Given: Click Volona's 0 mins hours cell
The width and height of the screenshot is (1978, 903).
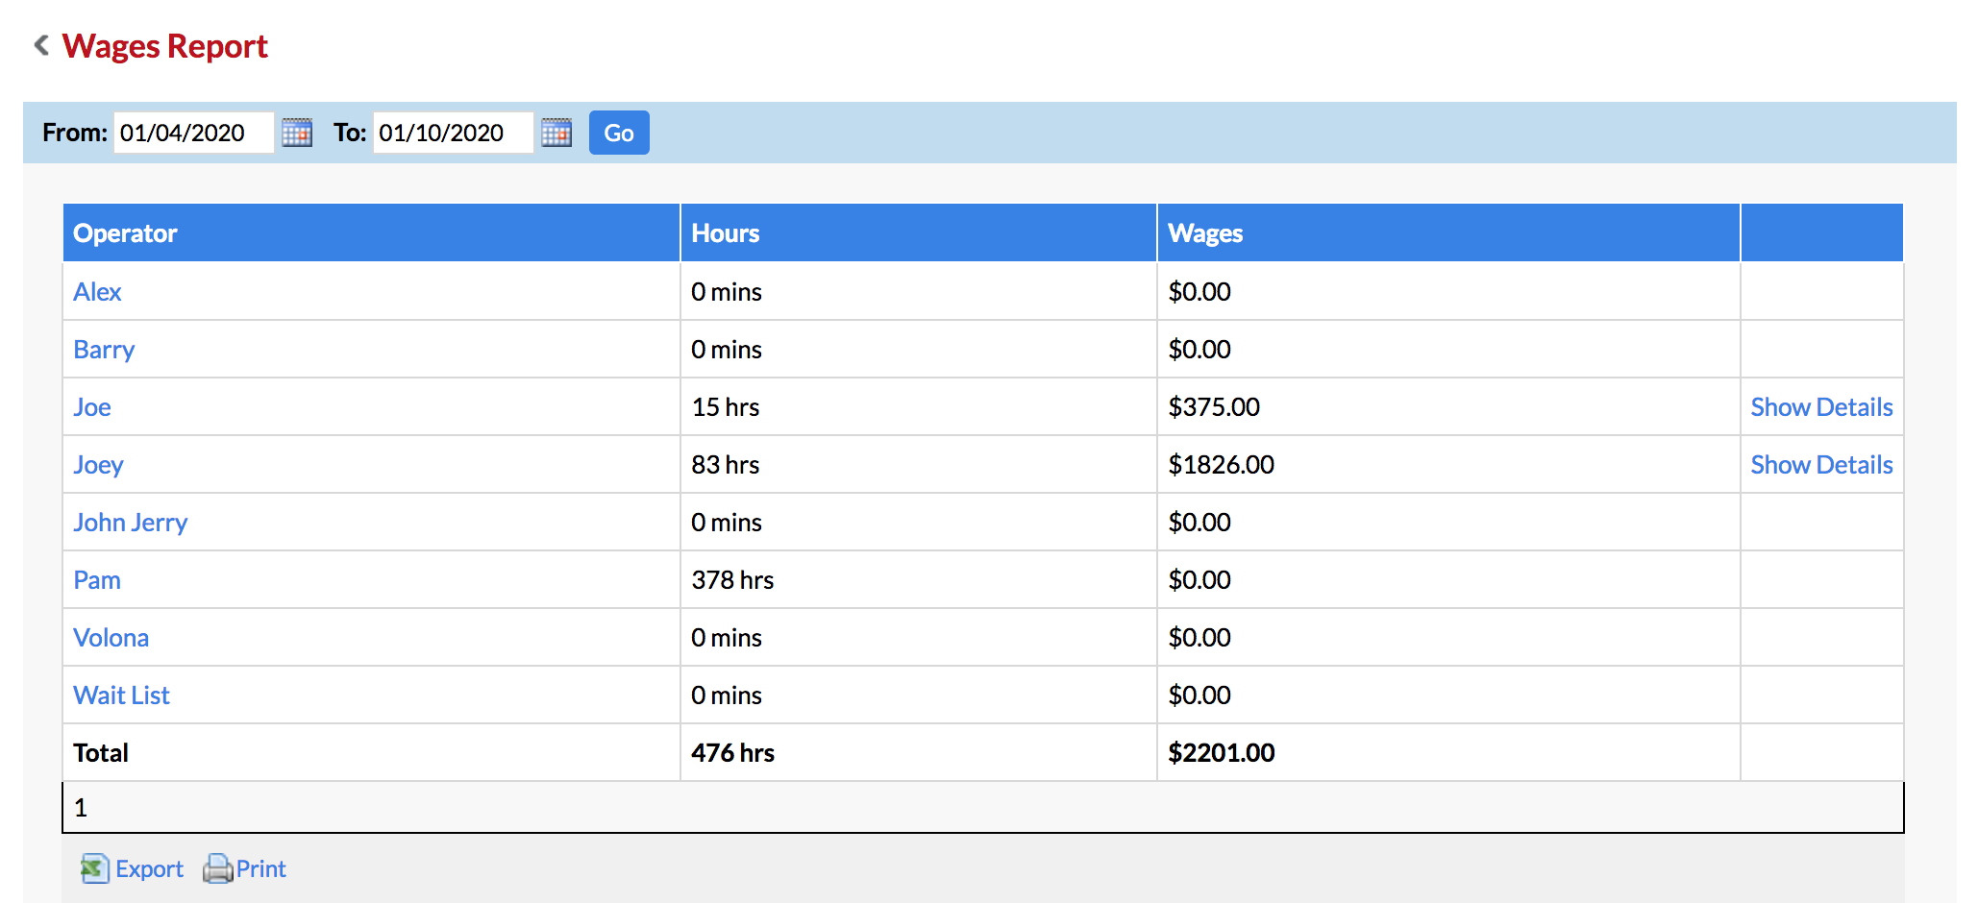Looking at the screenshot, I should click(x=919, y=638).
